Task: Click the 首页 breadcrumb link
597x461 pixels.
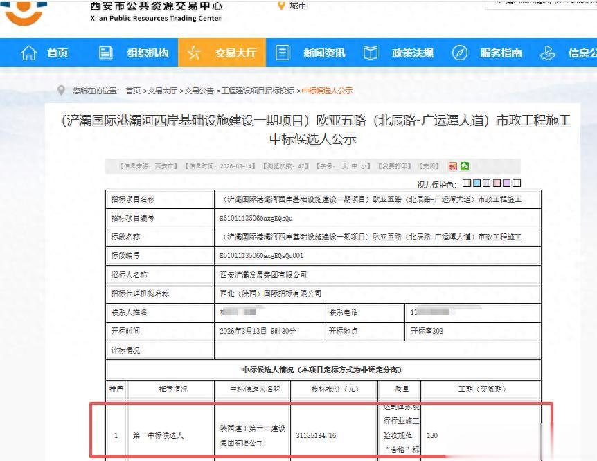Action: click(133, 91)
